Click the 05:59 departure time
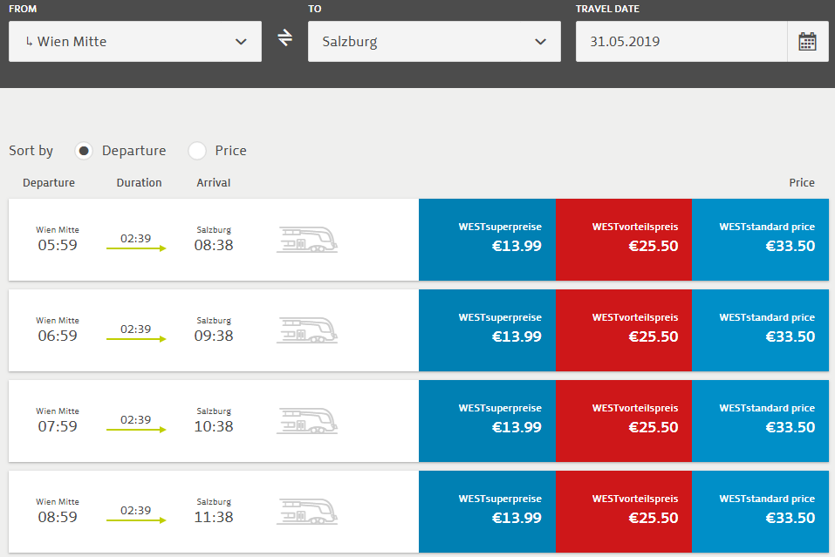 tap(58, 245)
